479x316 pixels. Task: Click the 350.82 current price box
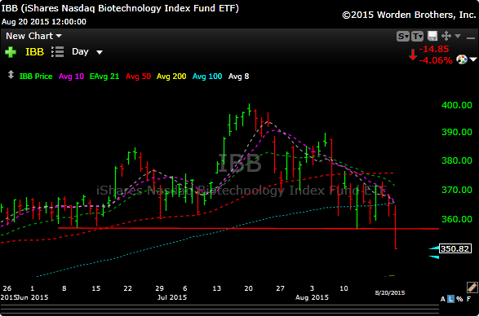coord(455,249)
